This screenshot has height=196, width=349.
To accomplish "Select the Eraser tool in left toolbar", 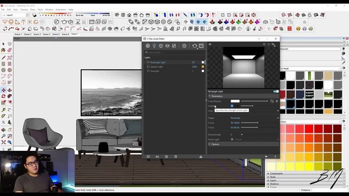I will tap(10, 50).
